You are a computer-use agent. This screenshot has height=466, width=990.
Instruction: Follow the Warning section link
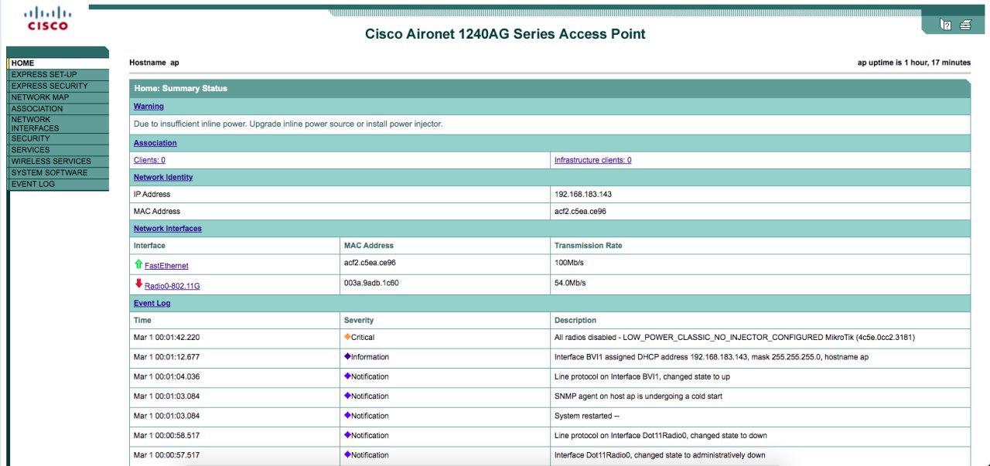148,107
